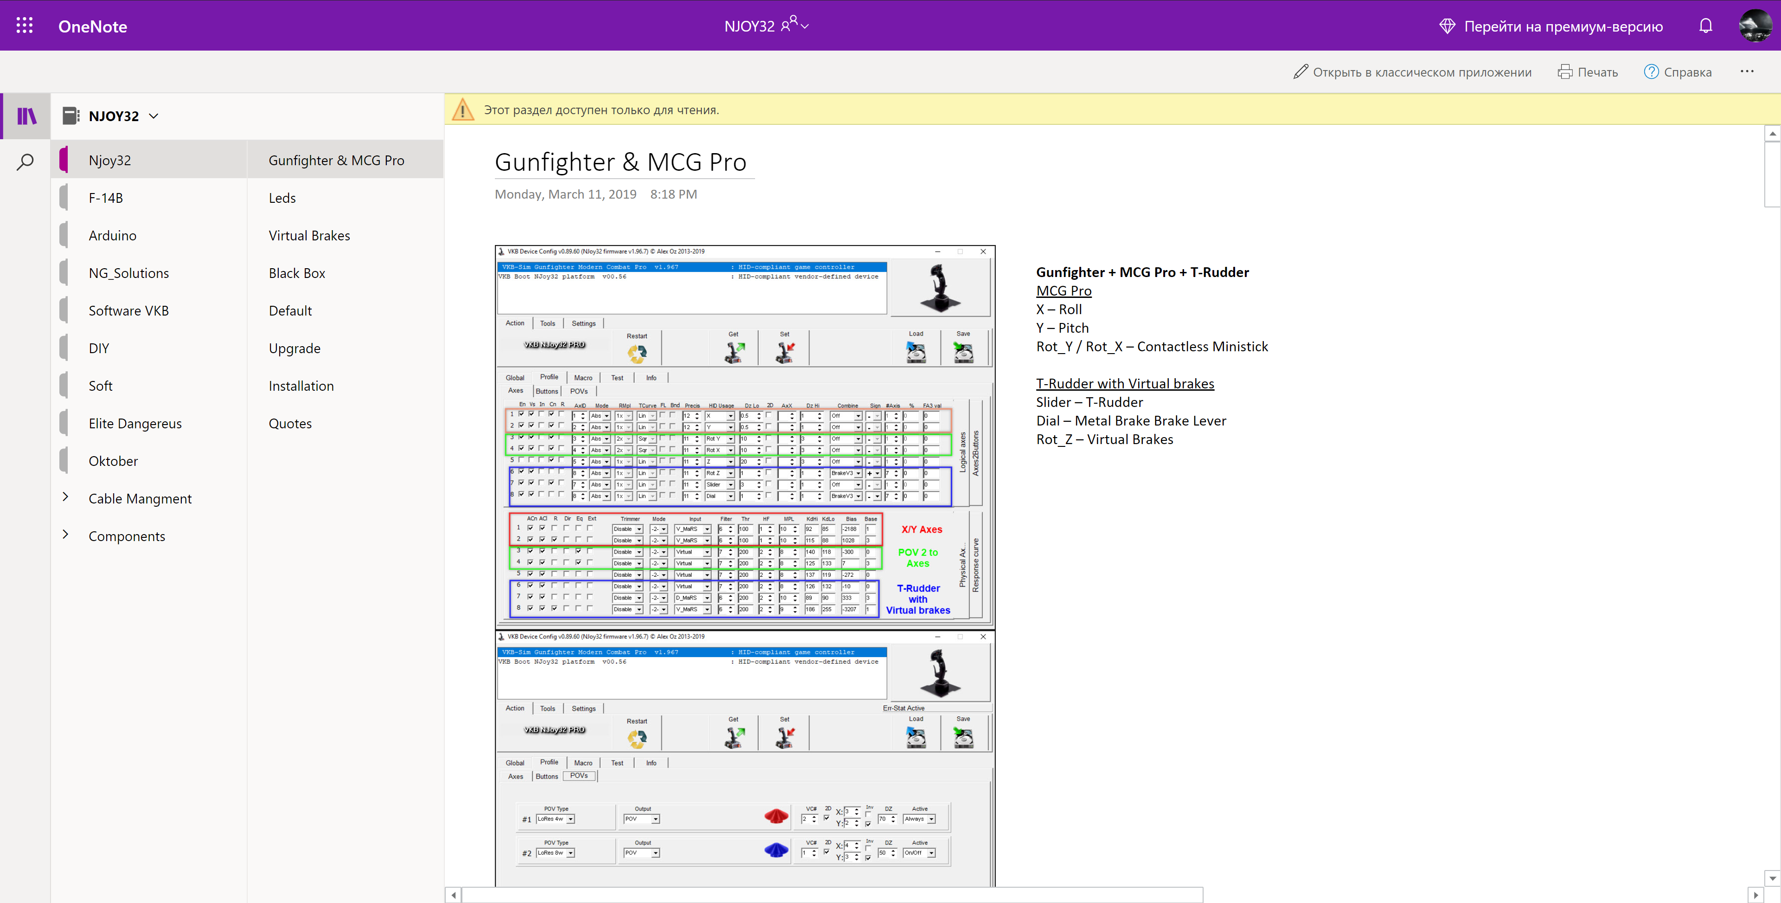The width and height of the screenshot is (1781, 903).
Task: Open the more options ellipsis menu
Action: pos(1746,71)
